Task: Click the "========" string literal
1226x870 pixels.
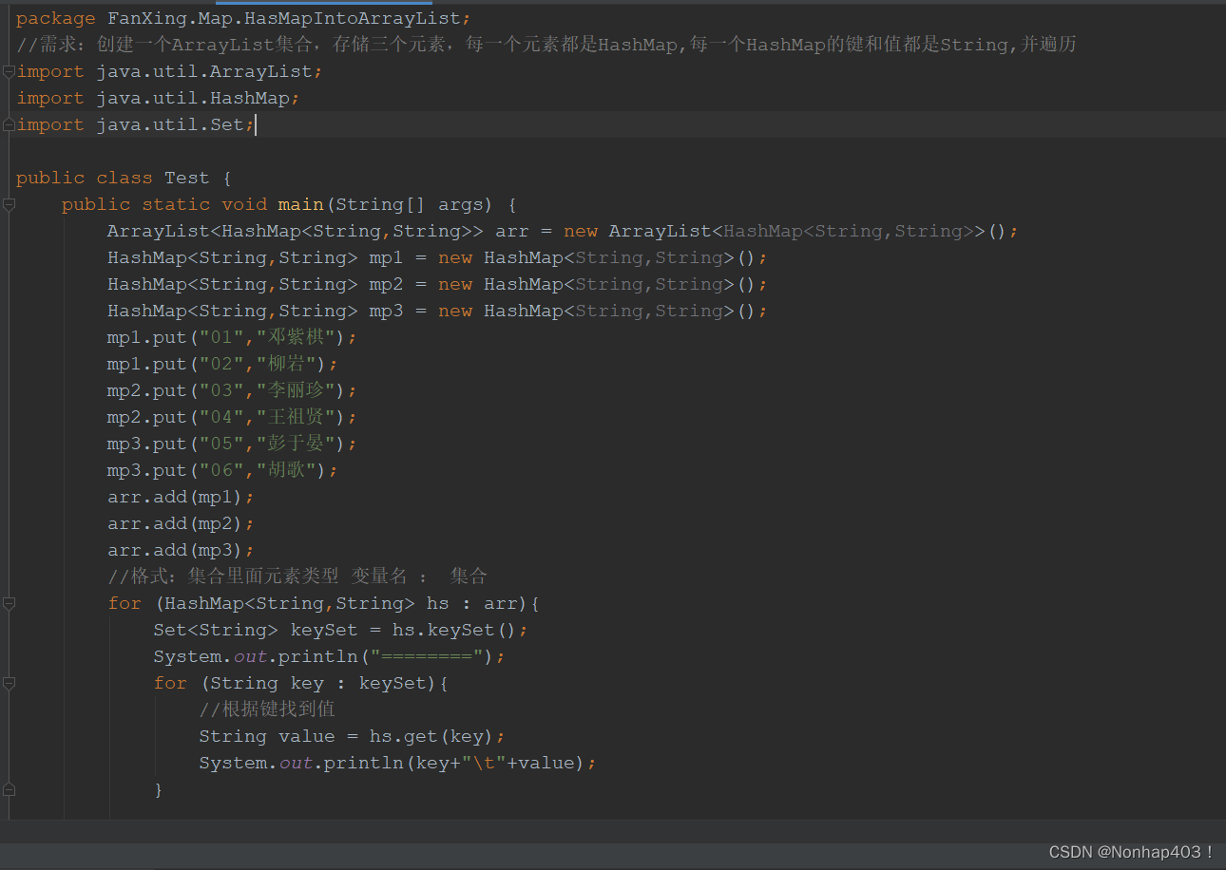Action: point(427,656)
